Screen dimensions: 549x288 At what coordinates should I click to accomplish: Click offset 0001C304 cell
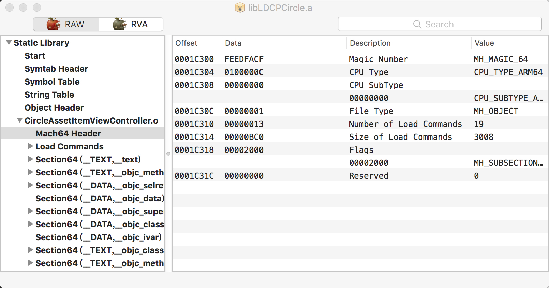tap(194, 72)
